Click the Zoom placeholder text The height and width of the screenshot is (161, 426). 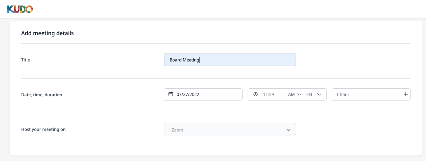coord(177,130)
